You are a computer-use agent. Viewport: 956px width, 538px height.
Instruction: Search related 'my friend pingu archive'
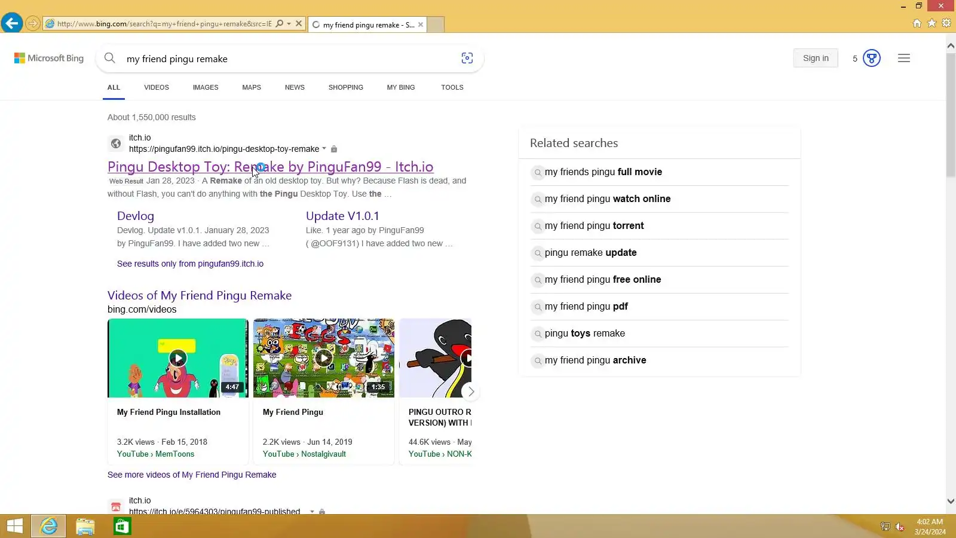point(659,360)
